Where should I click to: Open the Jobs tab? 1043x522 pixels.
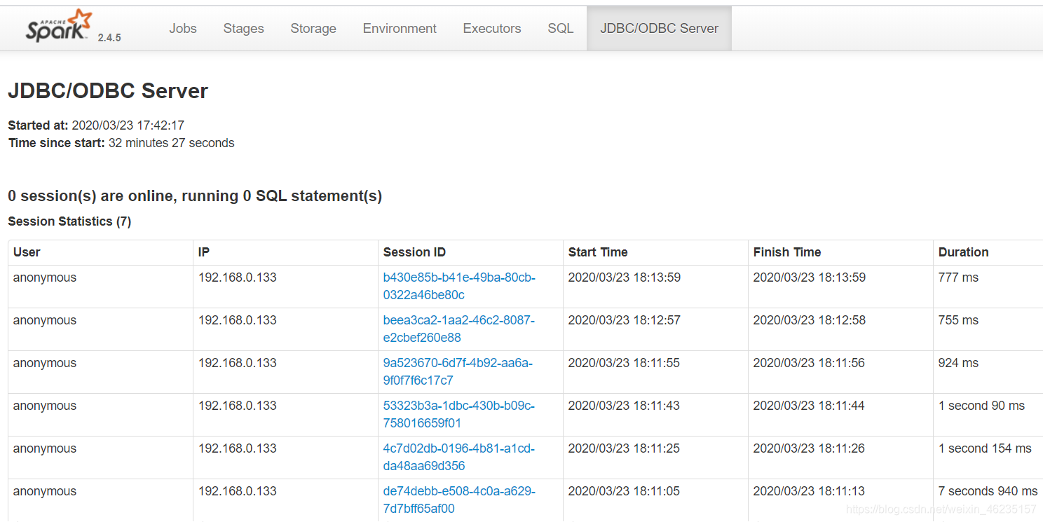tap(183, 29)
